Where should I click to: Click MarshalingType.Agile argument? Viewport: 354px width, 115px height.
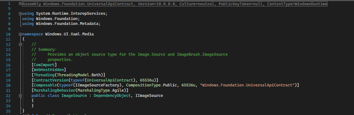tap(101, 90)
